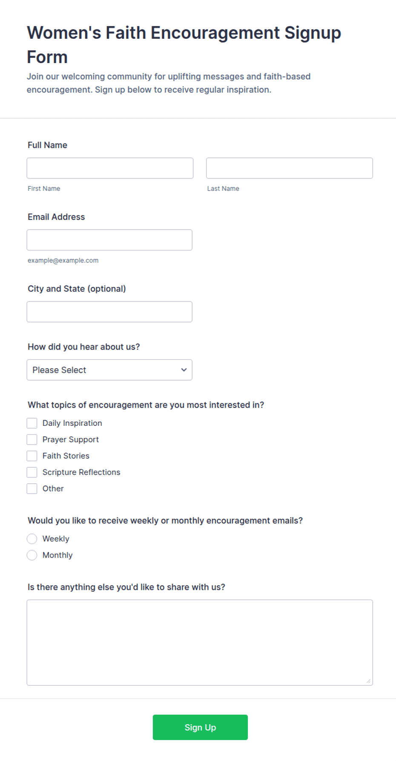Click the Monthly label text
This screenshot has height=761, width=396.
pos(57,555)
